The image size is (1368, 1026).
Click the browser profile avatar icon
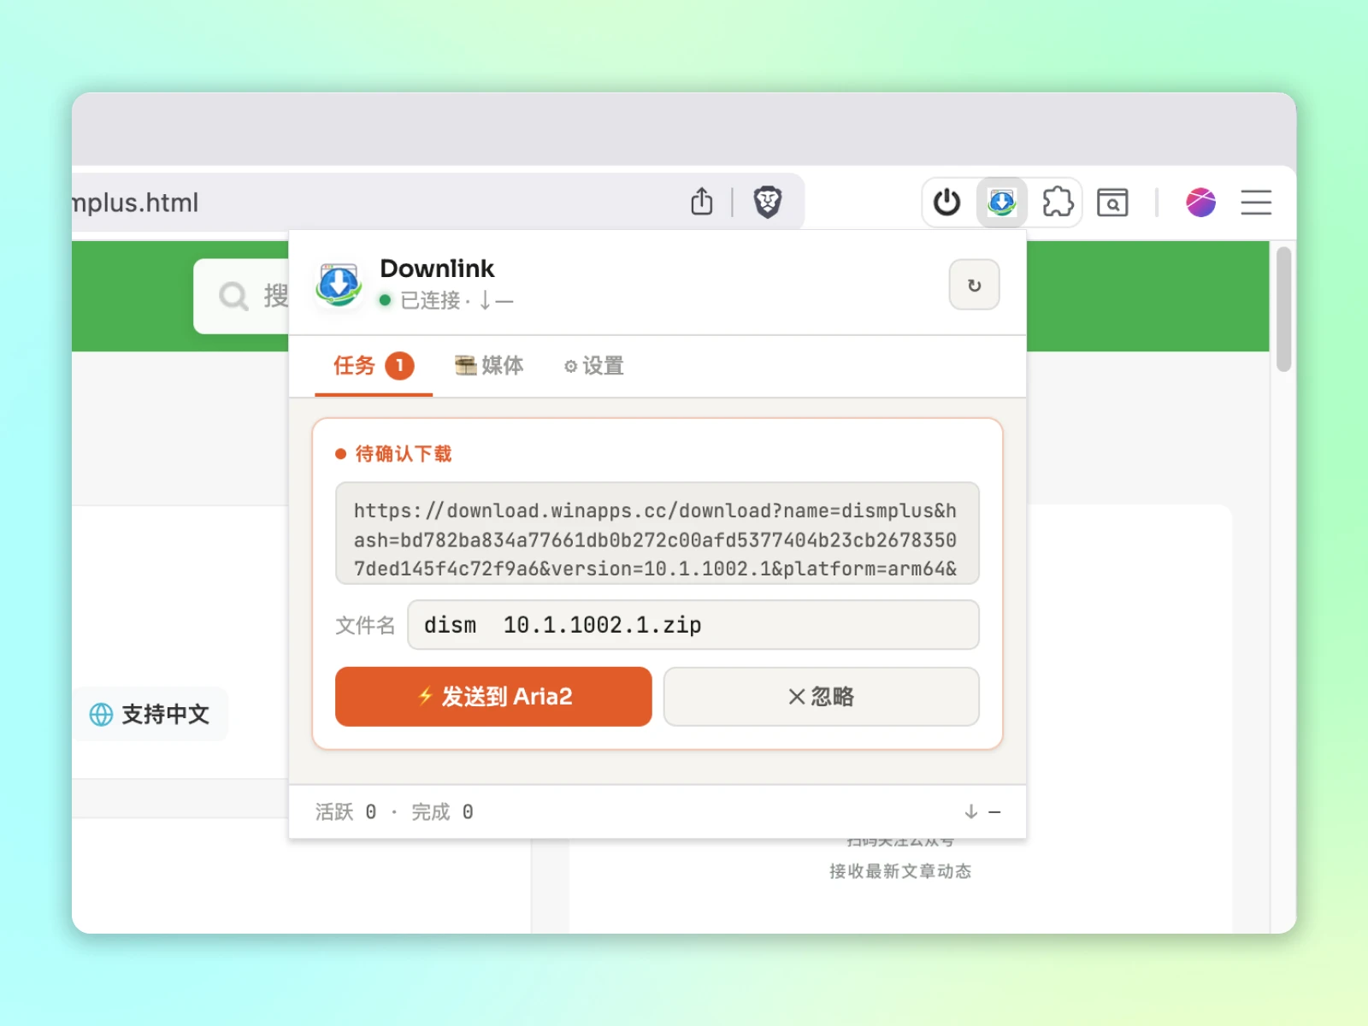(1200, 203)
